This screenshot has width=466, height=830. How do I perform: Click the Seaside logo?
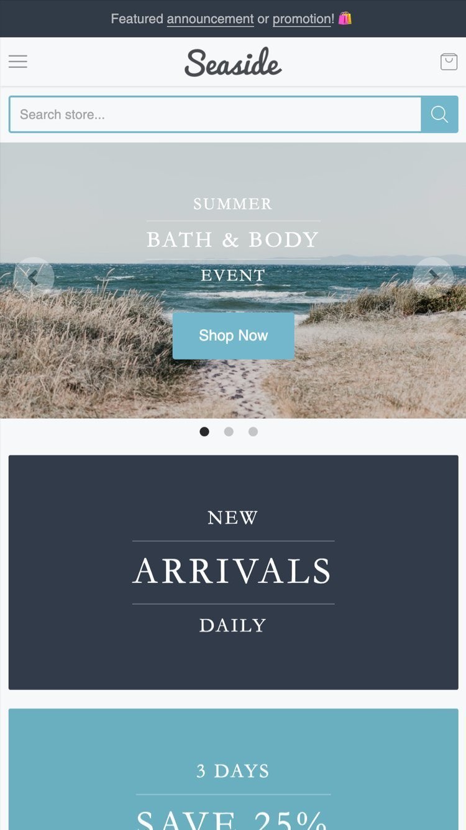click(233, 62)
